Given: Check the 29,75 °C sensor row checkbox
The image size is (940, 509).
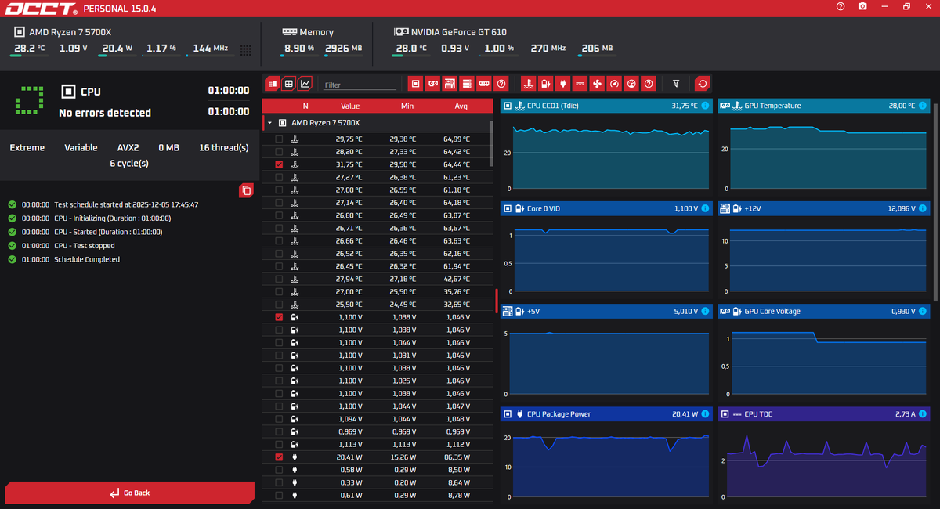Looking at the screenshot, I should click(279, 139).
